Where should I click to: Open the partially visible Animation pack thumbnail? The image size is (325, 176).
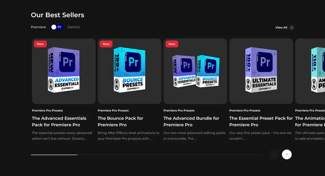tap(310, 71)
